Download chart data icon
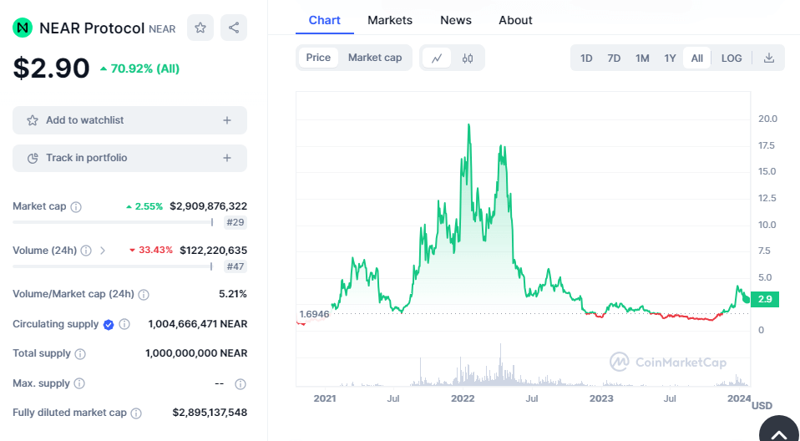Screen dimensions: 800x441 769,58
